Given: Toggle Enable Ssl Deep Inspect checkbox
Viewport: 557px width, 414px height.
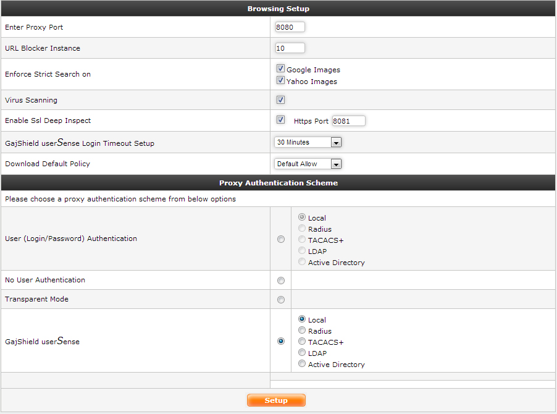Looking at the screenshot, I should (x=280, y=120).
